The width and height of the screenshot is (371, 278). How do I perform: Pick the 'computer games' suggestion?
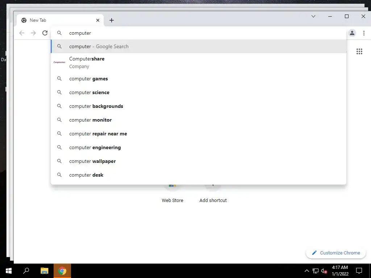point(198,79)
